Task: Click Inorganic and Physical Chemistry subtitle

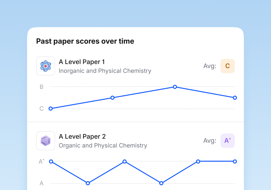Action: pyautogui.click(x=105, y=71)
